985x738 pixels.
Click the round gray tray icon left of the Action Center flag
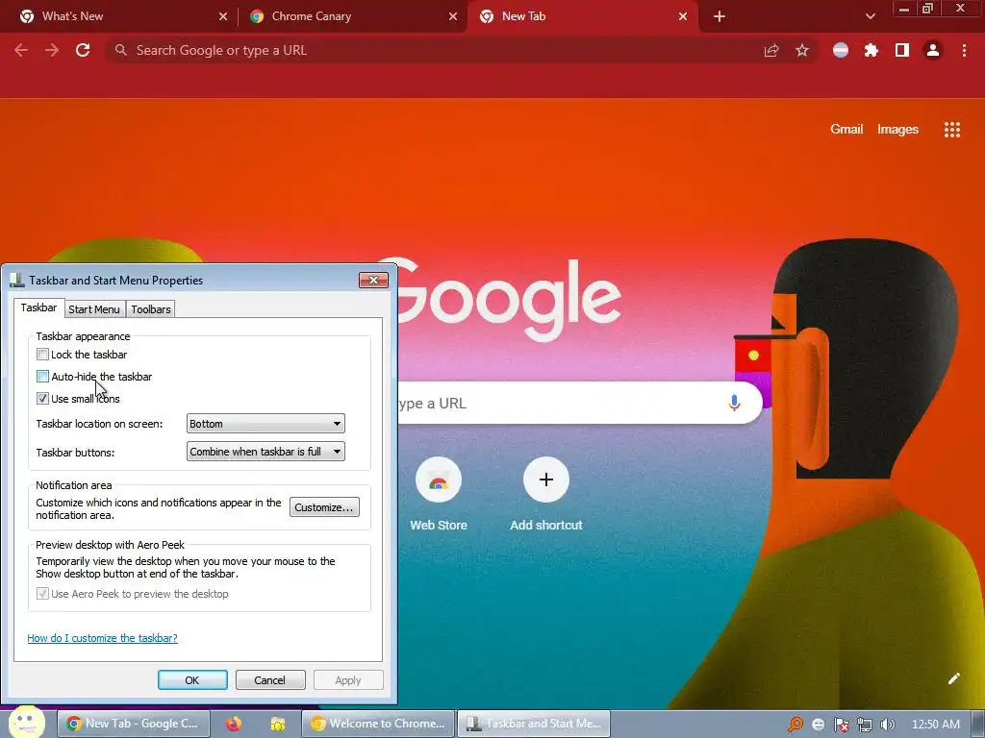pos(818,725)
